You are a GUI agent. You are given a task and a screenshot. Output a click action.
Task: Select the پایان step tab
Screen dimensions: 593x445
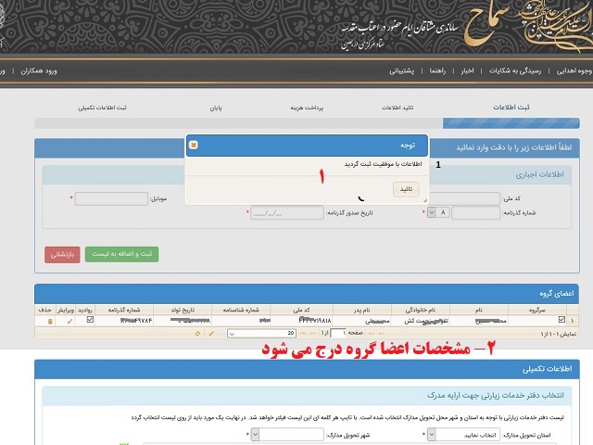click(x=216, y=108)
